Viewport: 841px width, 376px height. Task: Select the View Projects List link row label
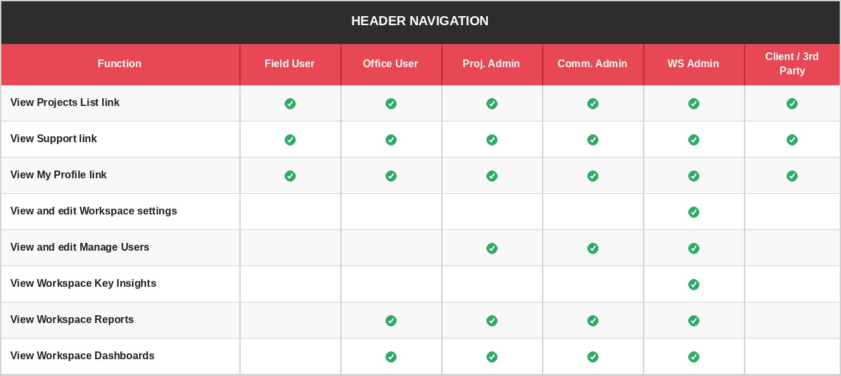[65, 103]
